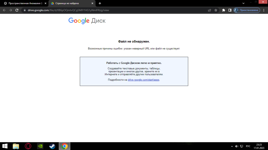The height and width of the screenshot is (150, 268).
Task: Expand the tab search chevron
Action: point(243,3)
